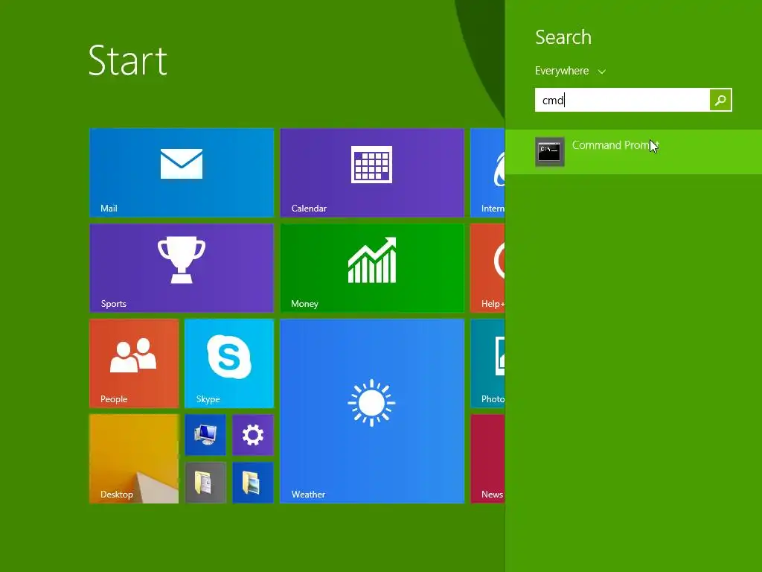Open the Calendar tile
762x572 pixels.
click(x=372, y=172)
